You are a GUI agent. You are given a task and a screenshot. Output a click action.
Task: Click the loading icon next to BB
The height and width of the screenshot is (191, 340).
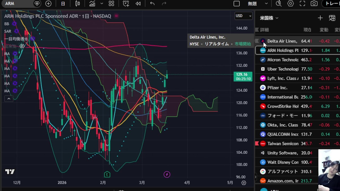[x=14, y=24]
